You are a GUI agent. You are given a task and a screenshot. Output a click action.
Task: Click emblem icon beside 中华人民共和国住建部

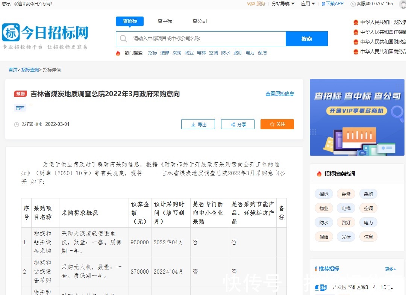[356, 32]
